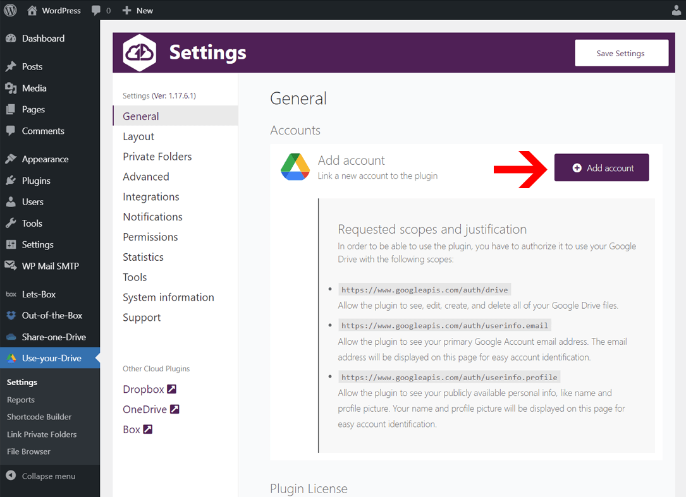Screen dimensions: 686x497
Task: Switch to the Layout settings tab
Action: pos(175,136)
